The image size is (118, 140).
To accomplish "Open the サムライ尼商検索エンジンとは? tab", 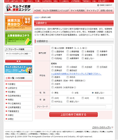I will (56, 10).
